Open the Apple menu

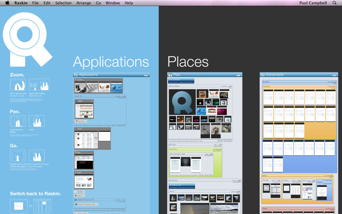7,3
